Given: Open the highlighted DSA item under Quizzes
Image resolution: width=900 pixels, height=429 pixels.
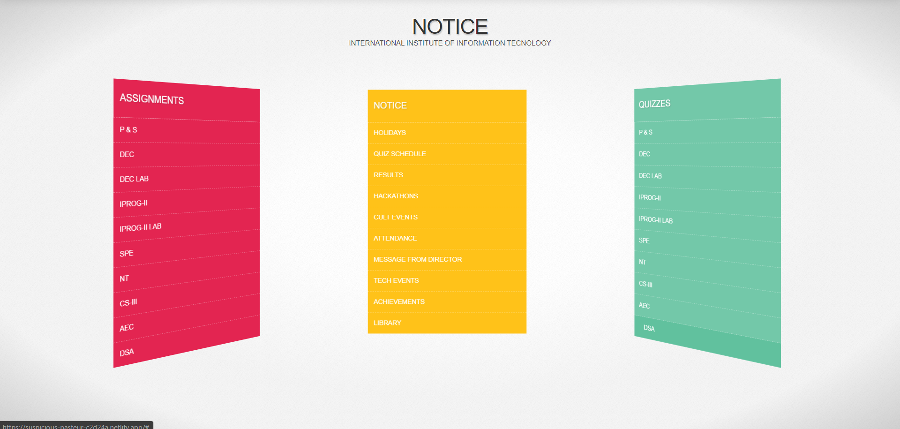Looking at the screenshot, I should 707,342.
